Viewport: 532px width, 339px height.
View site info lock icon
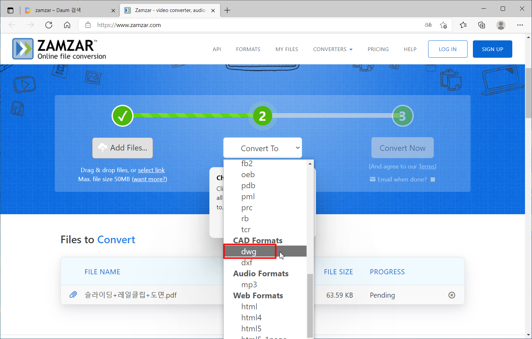point(88,25)
